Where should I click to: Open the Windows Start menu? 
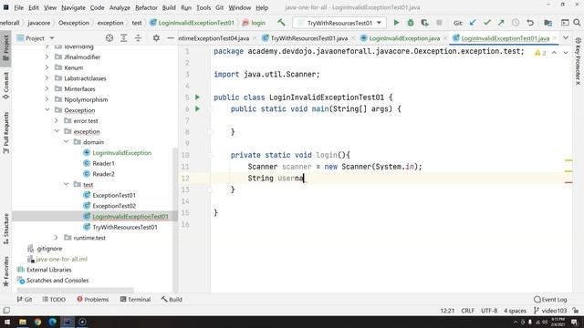(x=7, y=322)
